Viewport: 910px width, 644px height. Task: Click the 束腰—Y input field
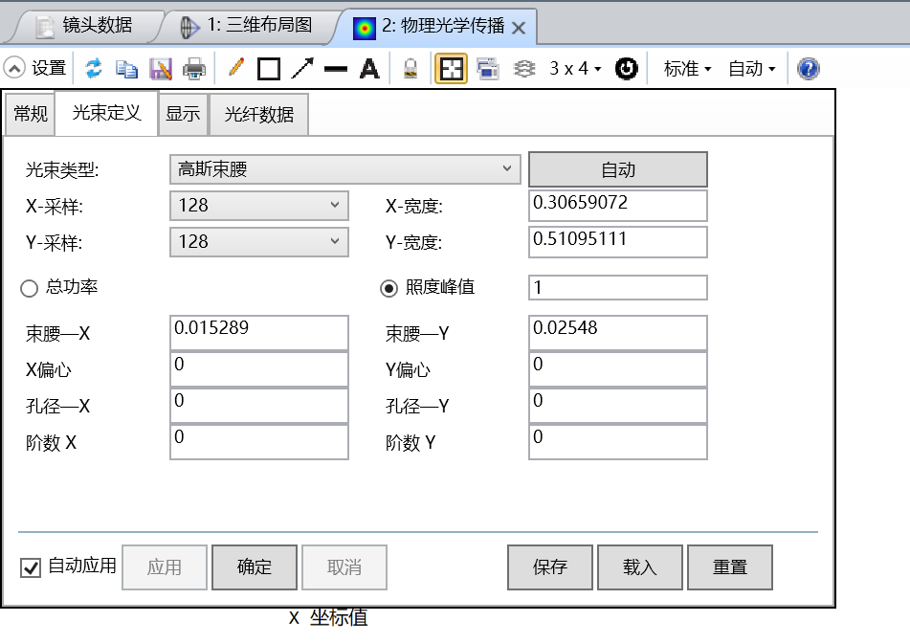coord(617,333)
